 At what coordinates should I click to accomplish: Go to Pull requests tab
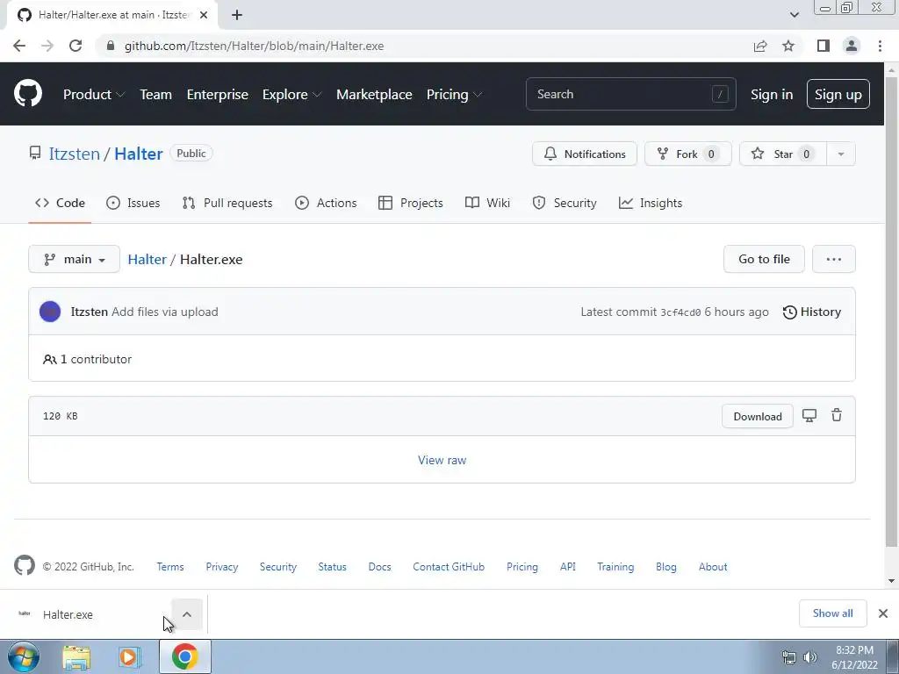[x=227, y=203]
